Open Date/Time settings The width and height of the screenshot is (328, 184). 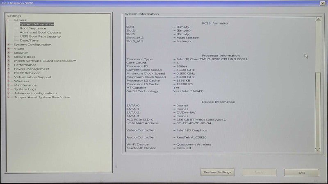click(x=29, y=41)
